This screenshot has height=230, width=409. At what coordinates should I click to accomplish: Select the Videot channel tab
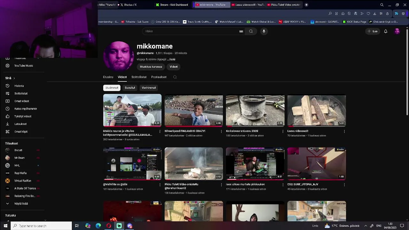(x=122, y=77)
